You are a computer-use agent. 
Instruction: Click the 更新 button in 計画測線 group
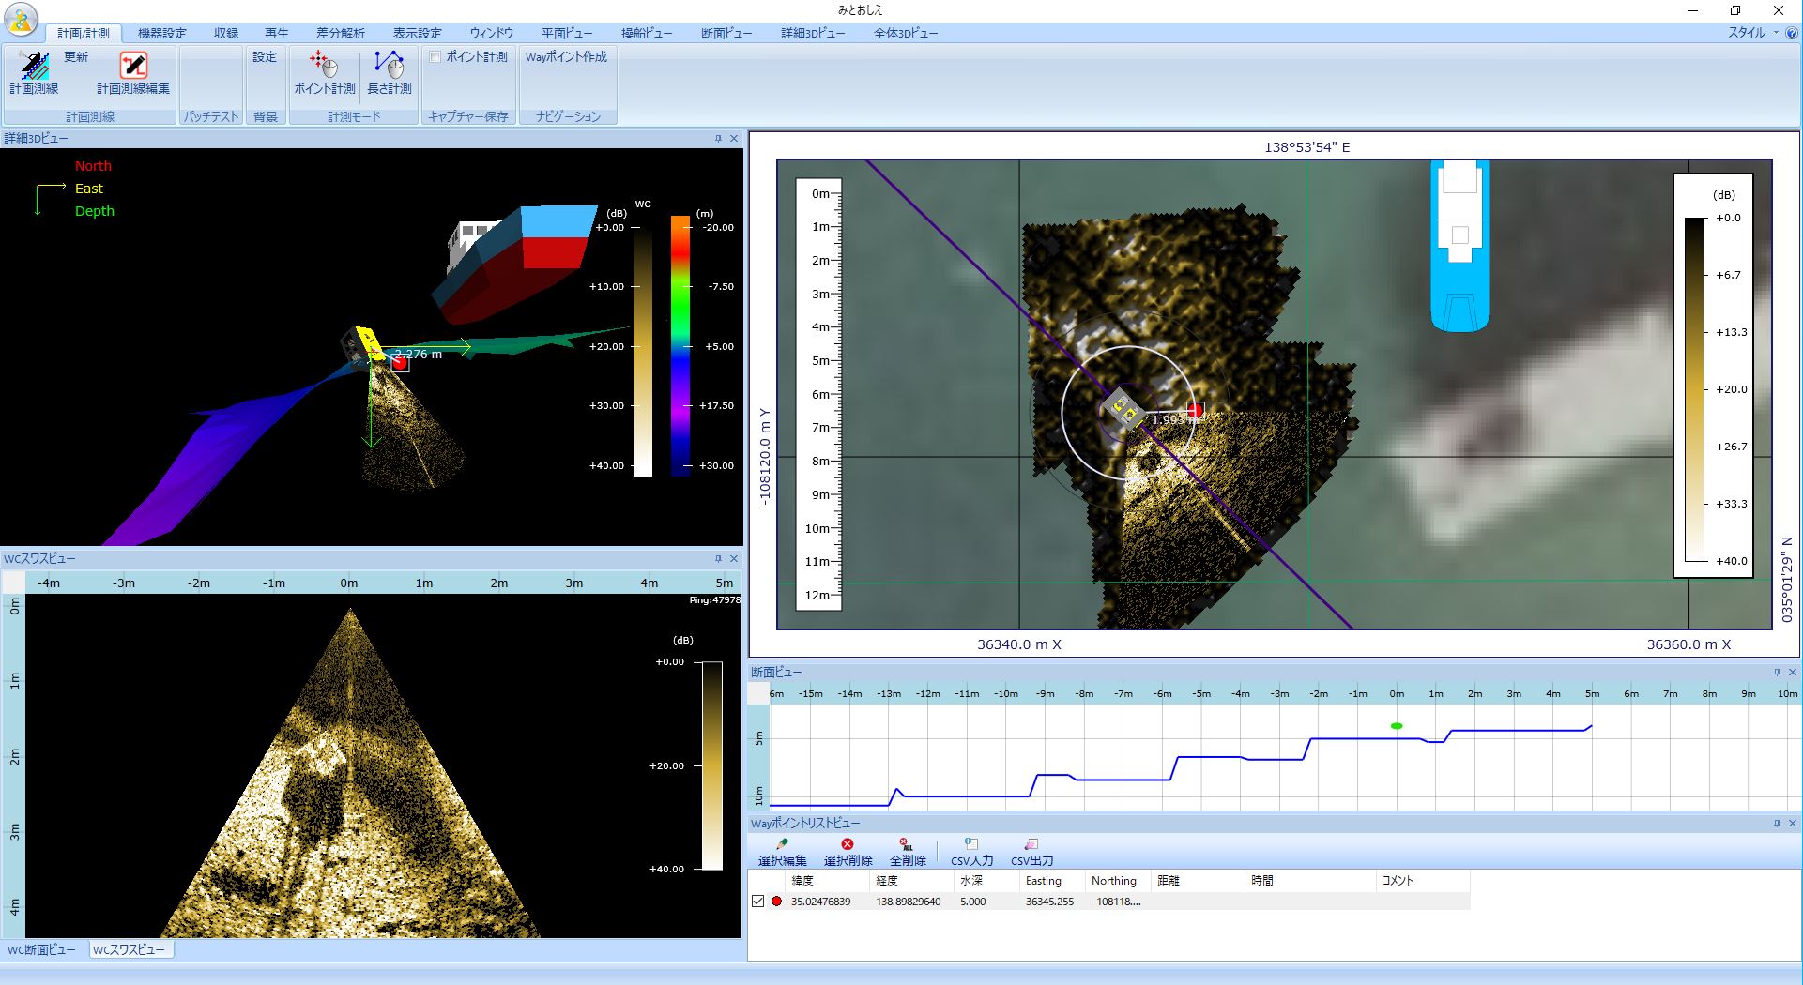pos(76,57)
